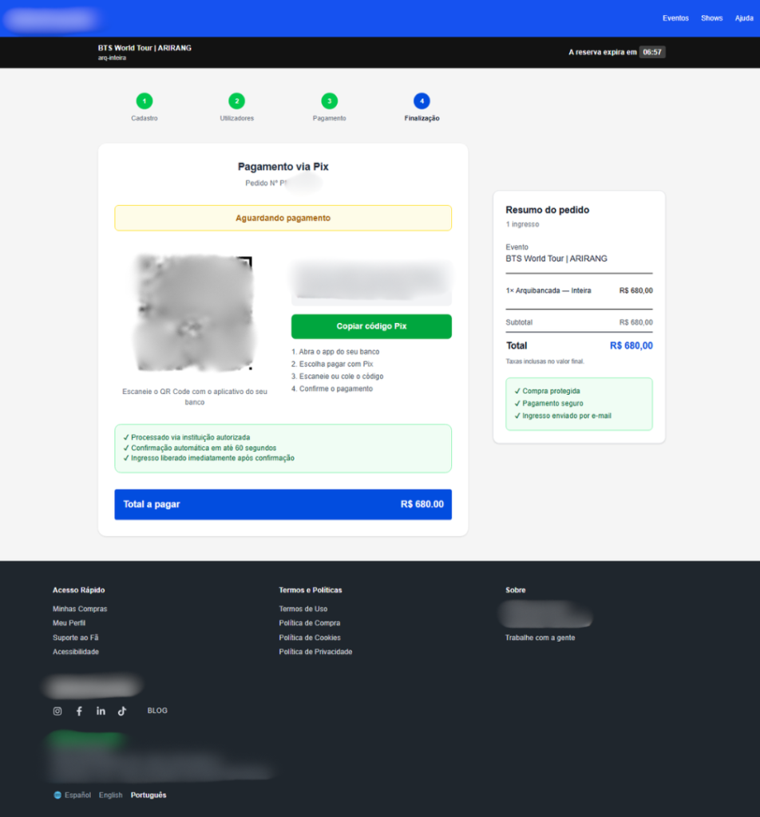The width and height of the screenshot is (760, 817).
Task: Go to Minhas Compras link
Action: (80, 609)
